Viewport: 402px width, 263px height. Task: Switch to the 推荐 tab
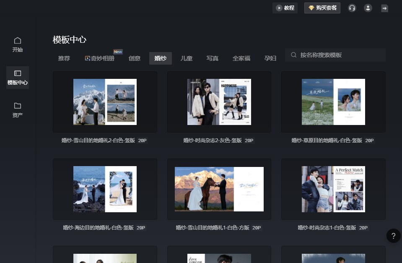point(64,58)
